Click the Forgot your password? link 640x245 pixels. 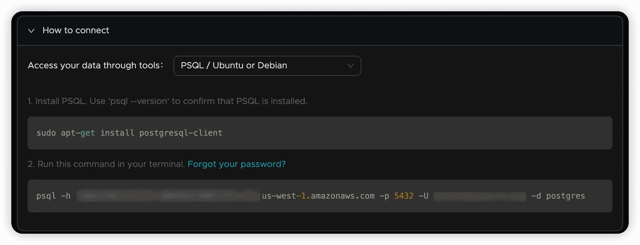[x=236, y=164]
